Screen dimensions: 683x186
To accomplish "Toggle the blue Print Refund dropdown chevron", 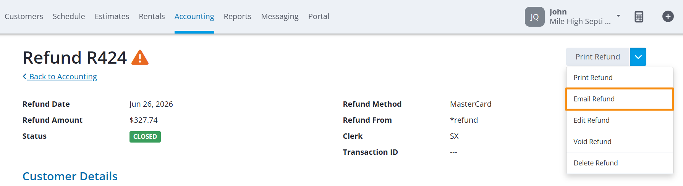I will [x=638, y=57].
